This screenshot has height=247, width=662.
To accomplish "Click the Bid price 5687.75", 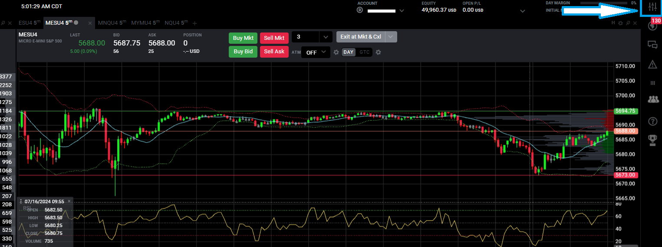I will tap(127, 43).
